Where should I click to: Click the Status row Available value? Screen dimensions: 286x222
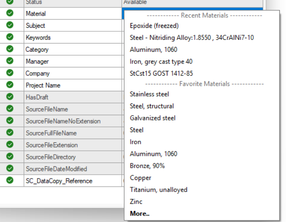coord(135,2)
